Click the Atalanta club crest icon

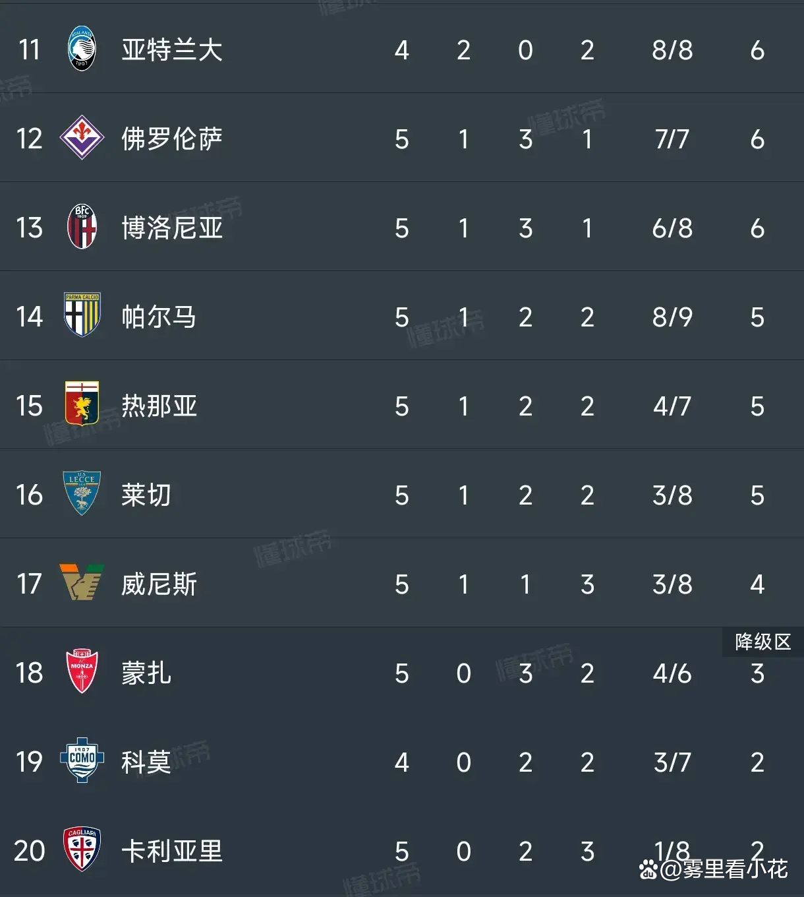82,49
